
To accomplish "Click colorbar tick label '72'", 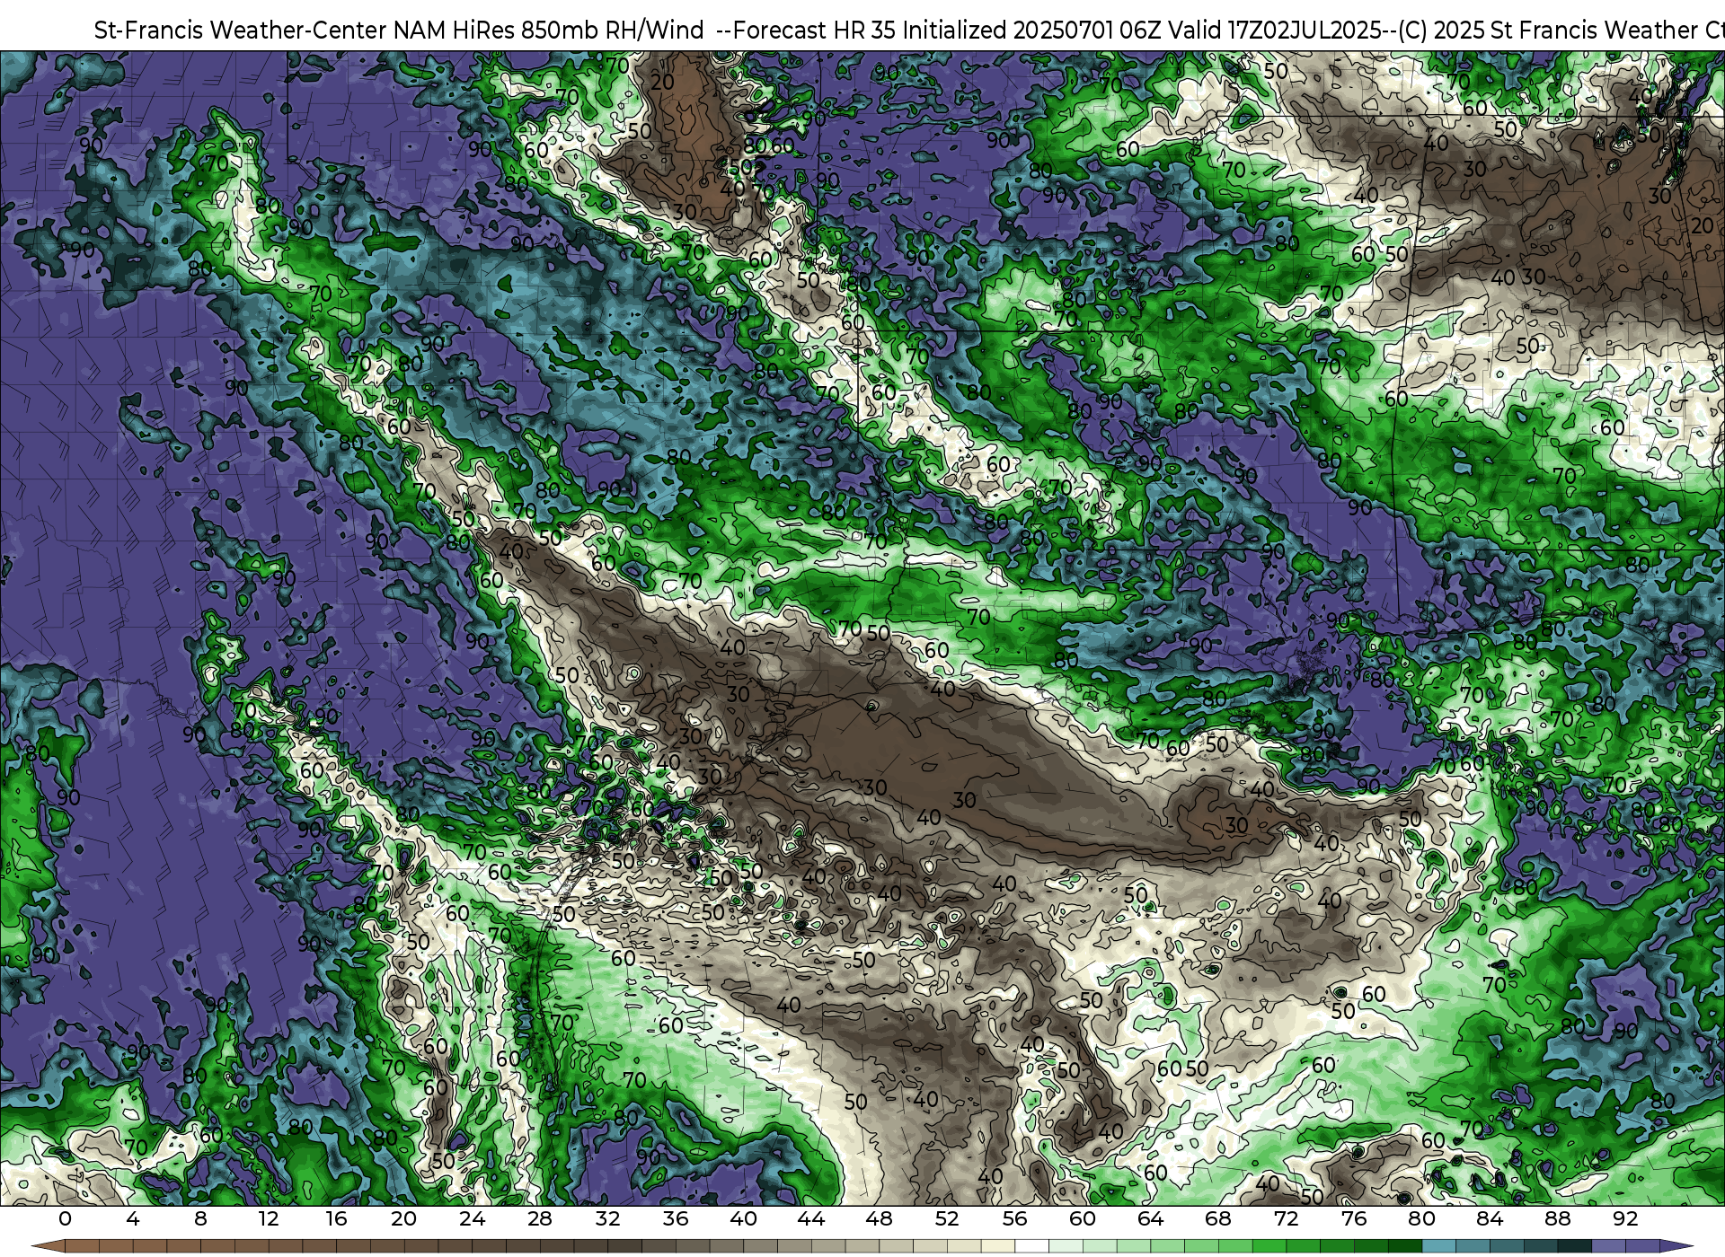I will click(1286, 1218).
